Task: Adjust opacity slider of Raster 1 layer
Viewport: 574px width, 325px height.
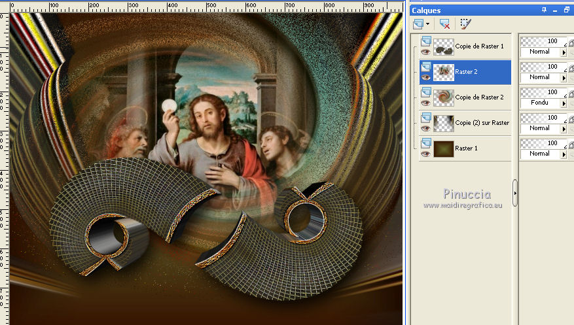Action: pyautogui.click(x=544, y=144)
